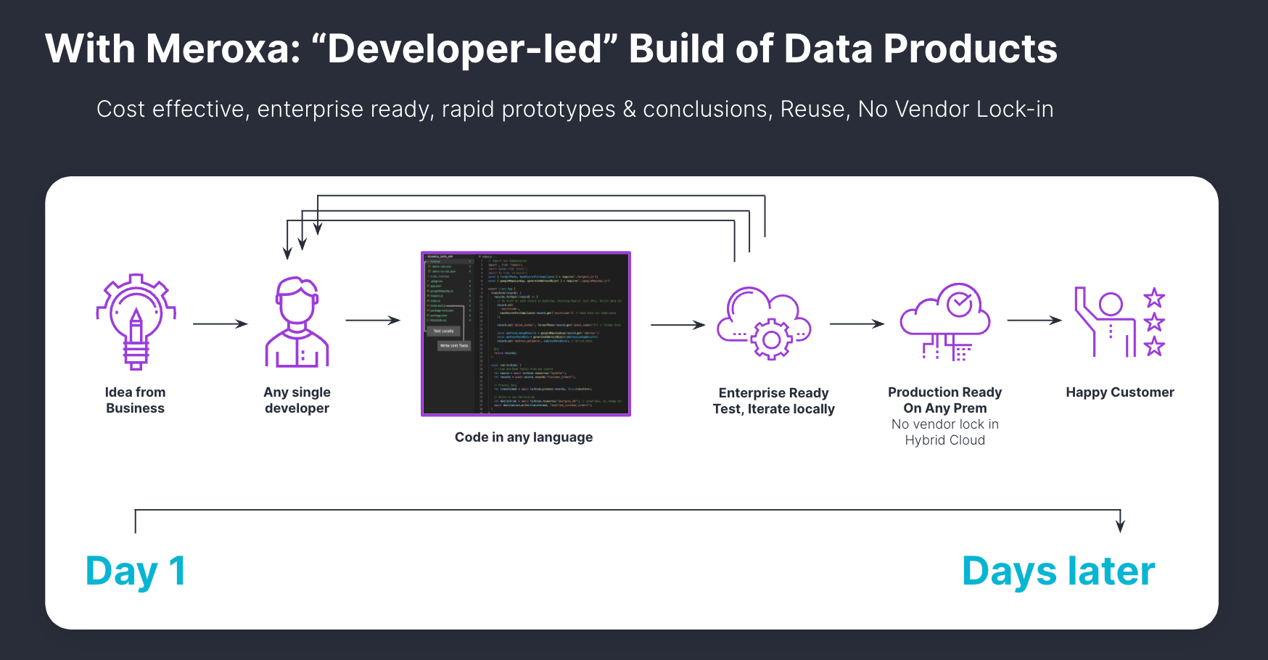Click arrow from code editor to cloud gear
The height and width of the screenshot is (660, 1268).
click(678, 325)
